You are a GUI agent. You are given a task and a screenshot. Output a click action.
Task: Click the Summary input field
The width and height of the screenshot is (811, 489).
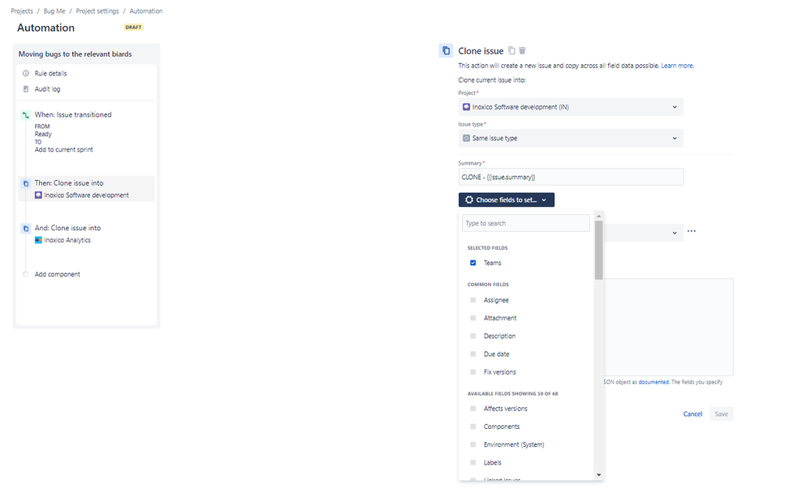pyautogui.click(x=571, y=177)
